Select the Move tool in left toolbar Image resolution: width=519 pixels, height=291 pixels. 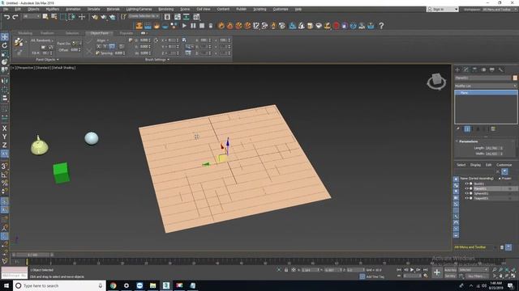click(x=5, y=37)
